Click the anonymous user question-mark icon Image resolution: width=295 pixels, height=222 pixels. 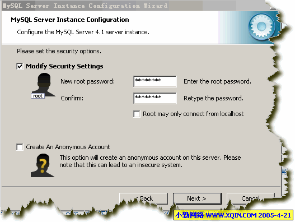(43, 165)
